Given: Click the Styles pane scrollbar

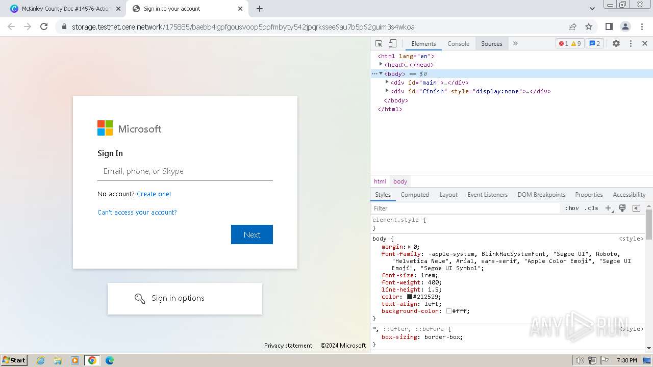Looking at the screenshot, I should tap(649, 224).
